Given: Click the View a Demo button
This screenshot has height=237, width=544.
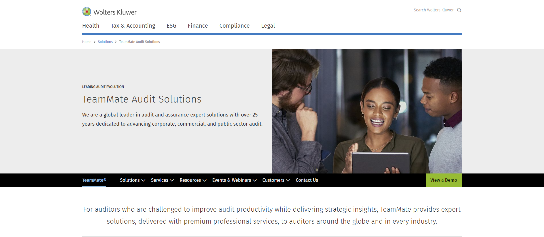Looking at the screenshot, I should pos(443,180).
